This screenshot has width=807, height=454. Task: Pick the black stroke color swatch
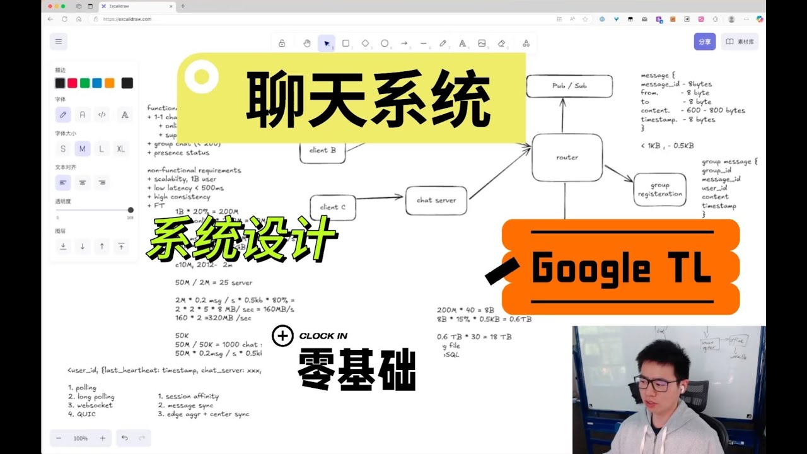[x=60, y=83]
